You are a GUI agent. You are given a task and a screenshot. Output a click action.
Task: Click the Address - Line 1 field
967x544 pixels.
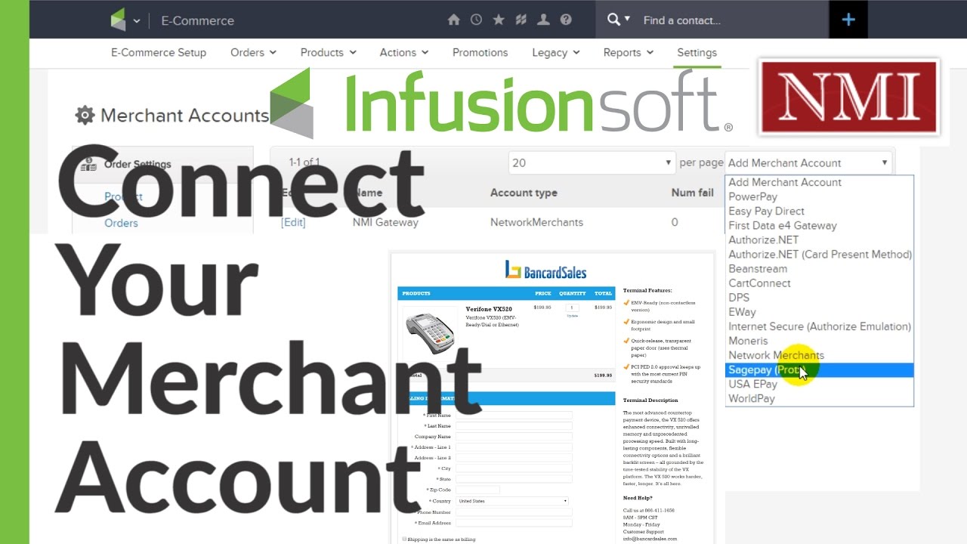click(x=514, y=447)
